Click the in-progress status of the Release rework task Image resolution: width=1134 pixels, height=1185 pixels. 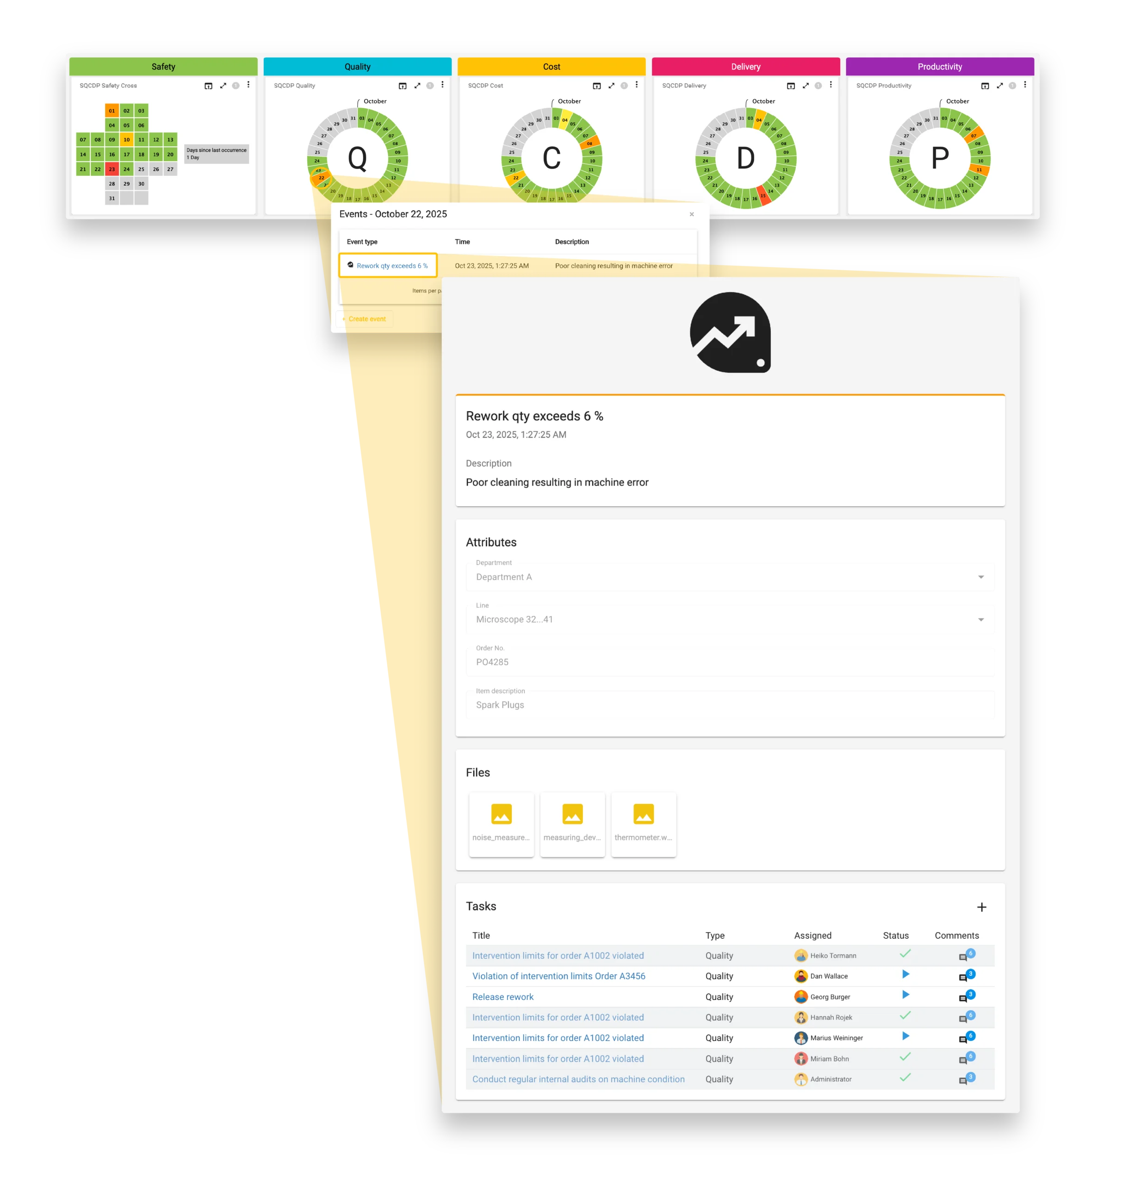tap(905, 995)
